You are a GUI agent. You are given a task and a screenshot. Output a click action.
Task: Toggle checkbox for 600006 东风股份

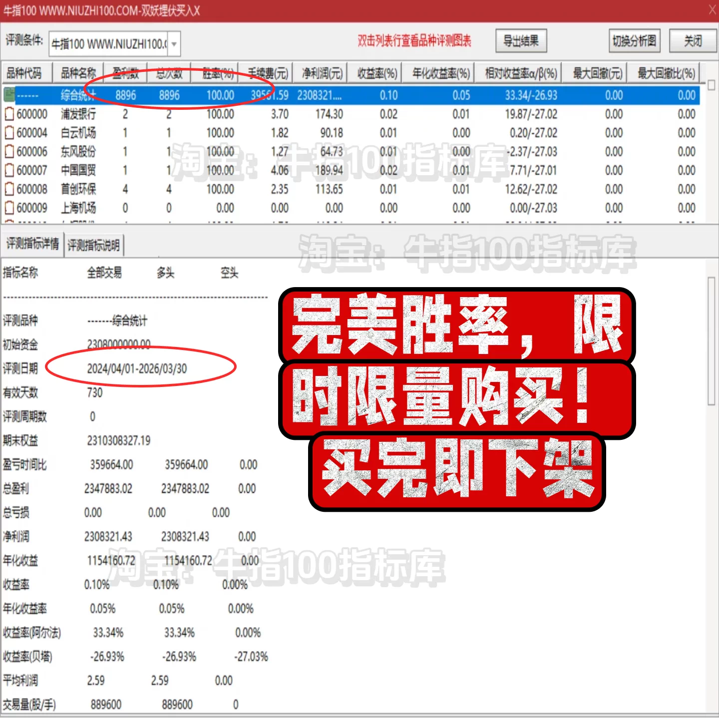click(x=9, y=152)
